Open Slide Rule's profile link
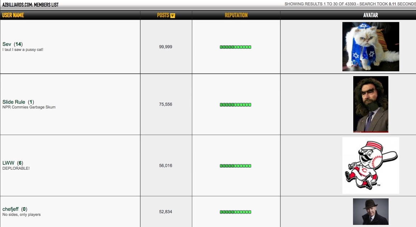The image size is (416, 227). point(14,102)
